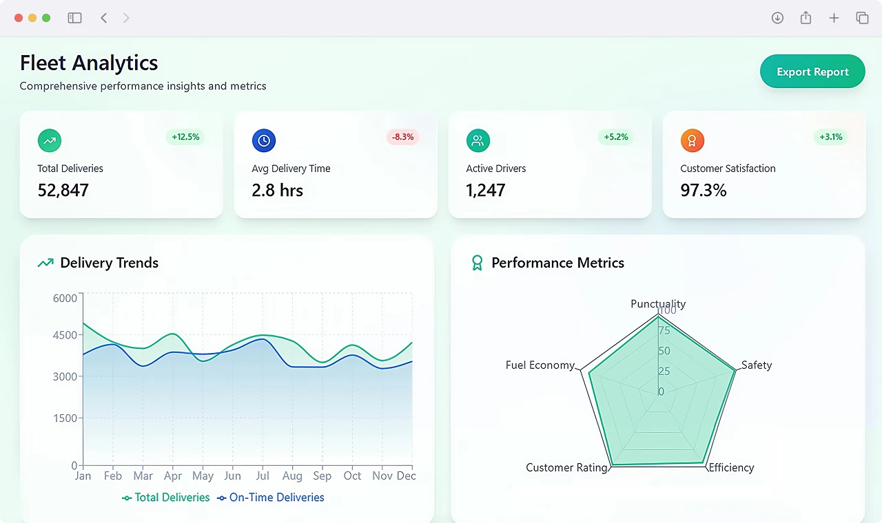Show tab overview icon

tap(862, 18)
